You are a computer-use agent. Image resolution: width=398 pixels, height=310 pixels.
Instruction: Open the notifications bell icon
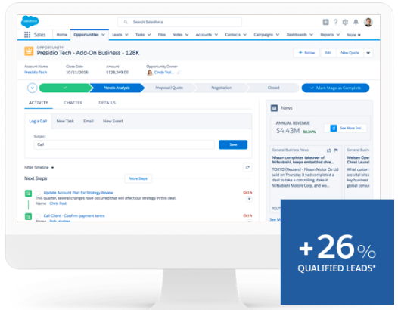(356, 22)
